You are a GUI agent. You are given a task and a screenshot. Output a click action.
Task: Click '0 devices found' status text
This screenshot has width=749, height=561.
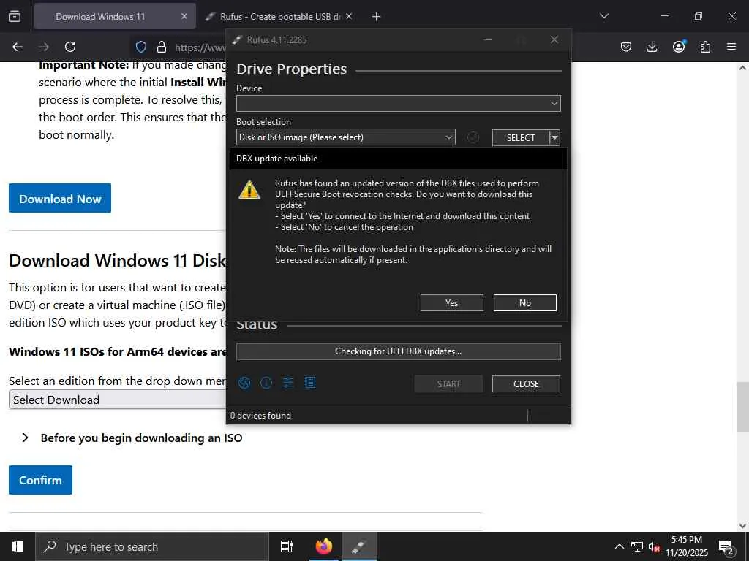point(261,416)
